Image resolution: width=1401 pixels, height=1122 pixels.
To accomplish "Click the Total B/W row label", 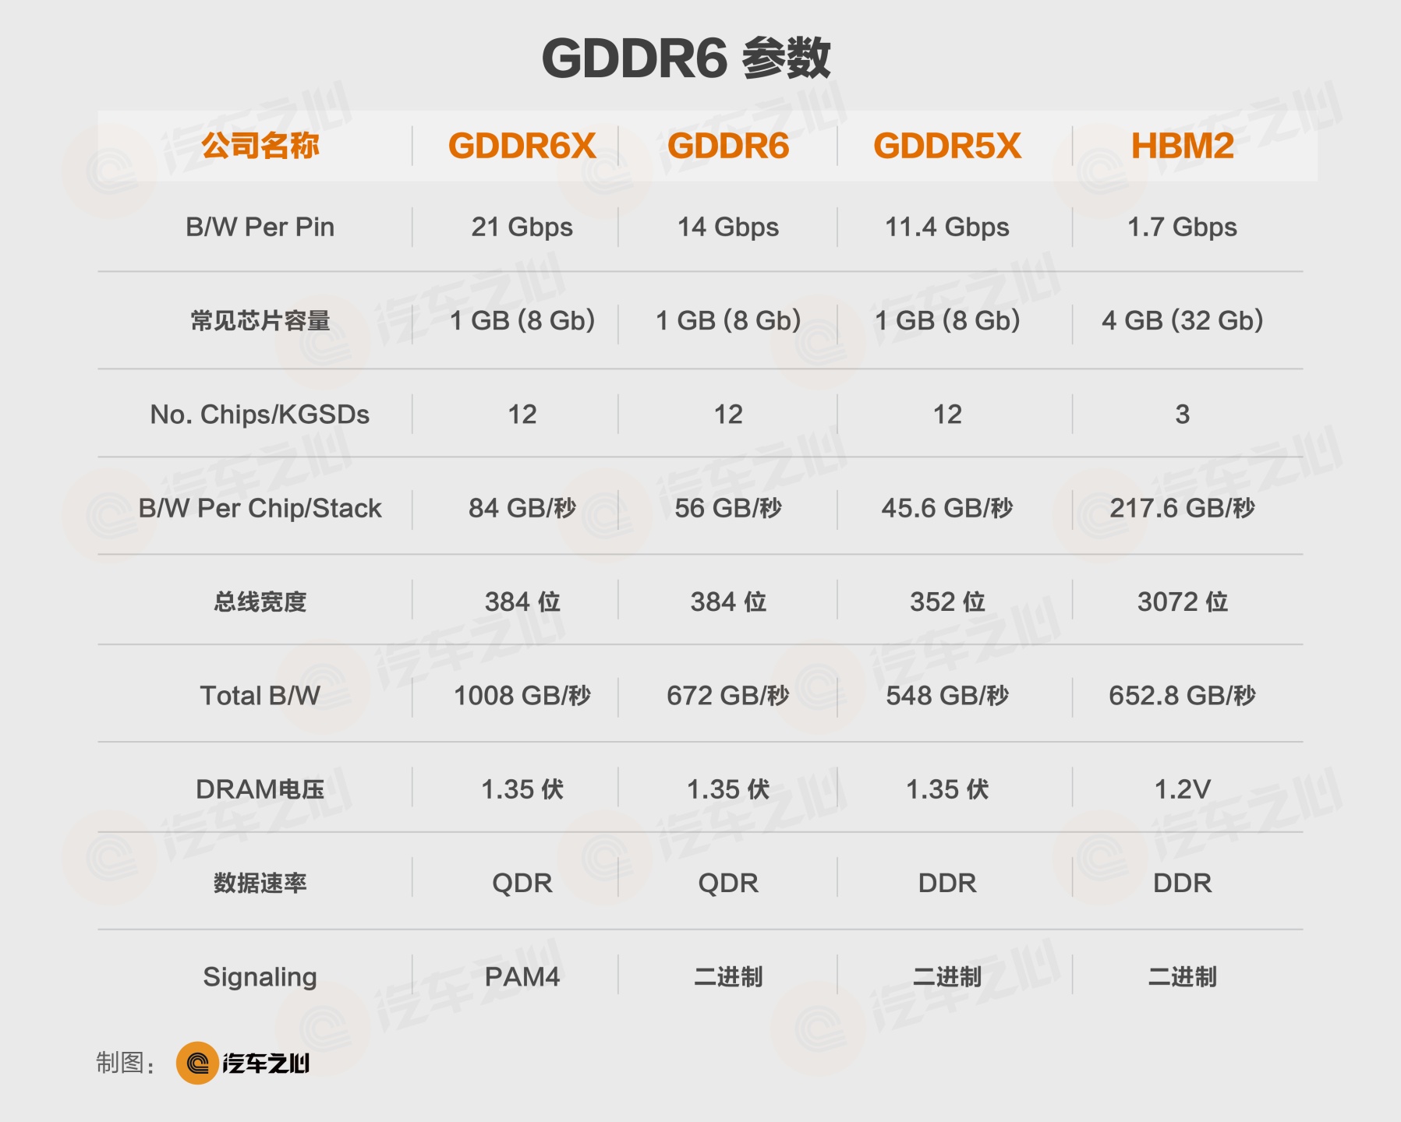I will click(x=260, y=695).
